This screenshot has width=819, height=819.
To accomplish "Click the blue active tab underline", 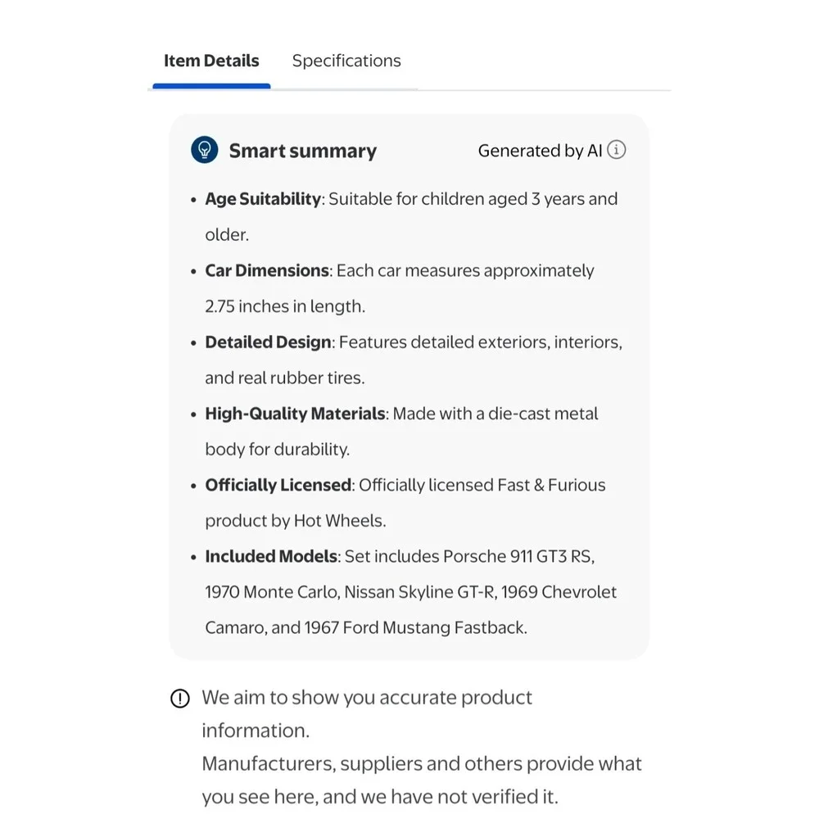I will click(x=211, y=86).
